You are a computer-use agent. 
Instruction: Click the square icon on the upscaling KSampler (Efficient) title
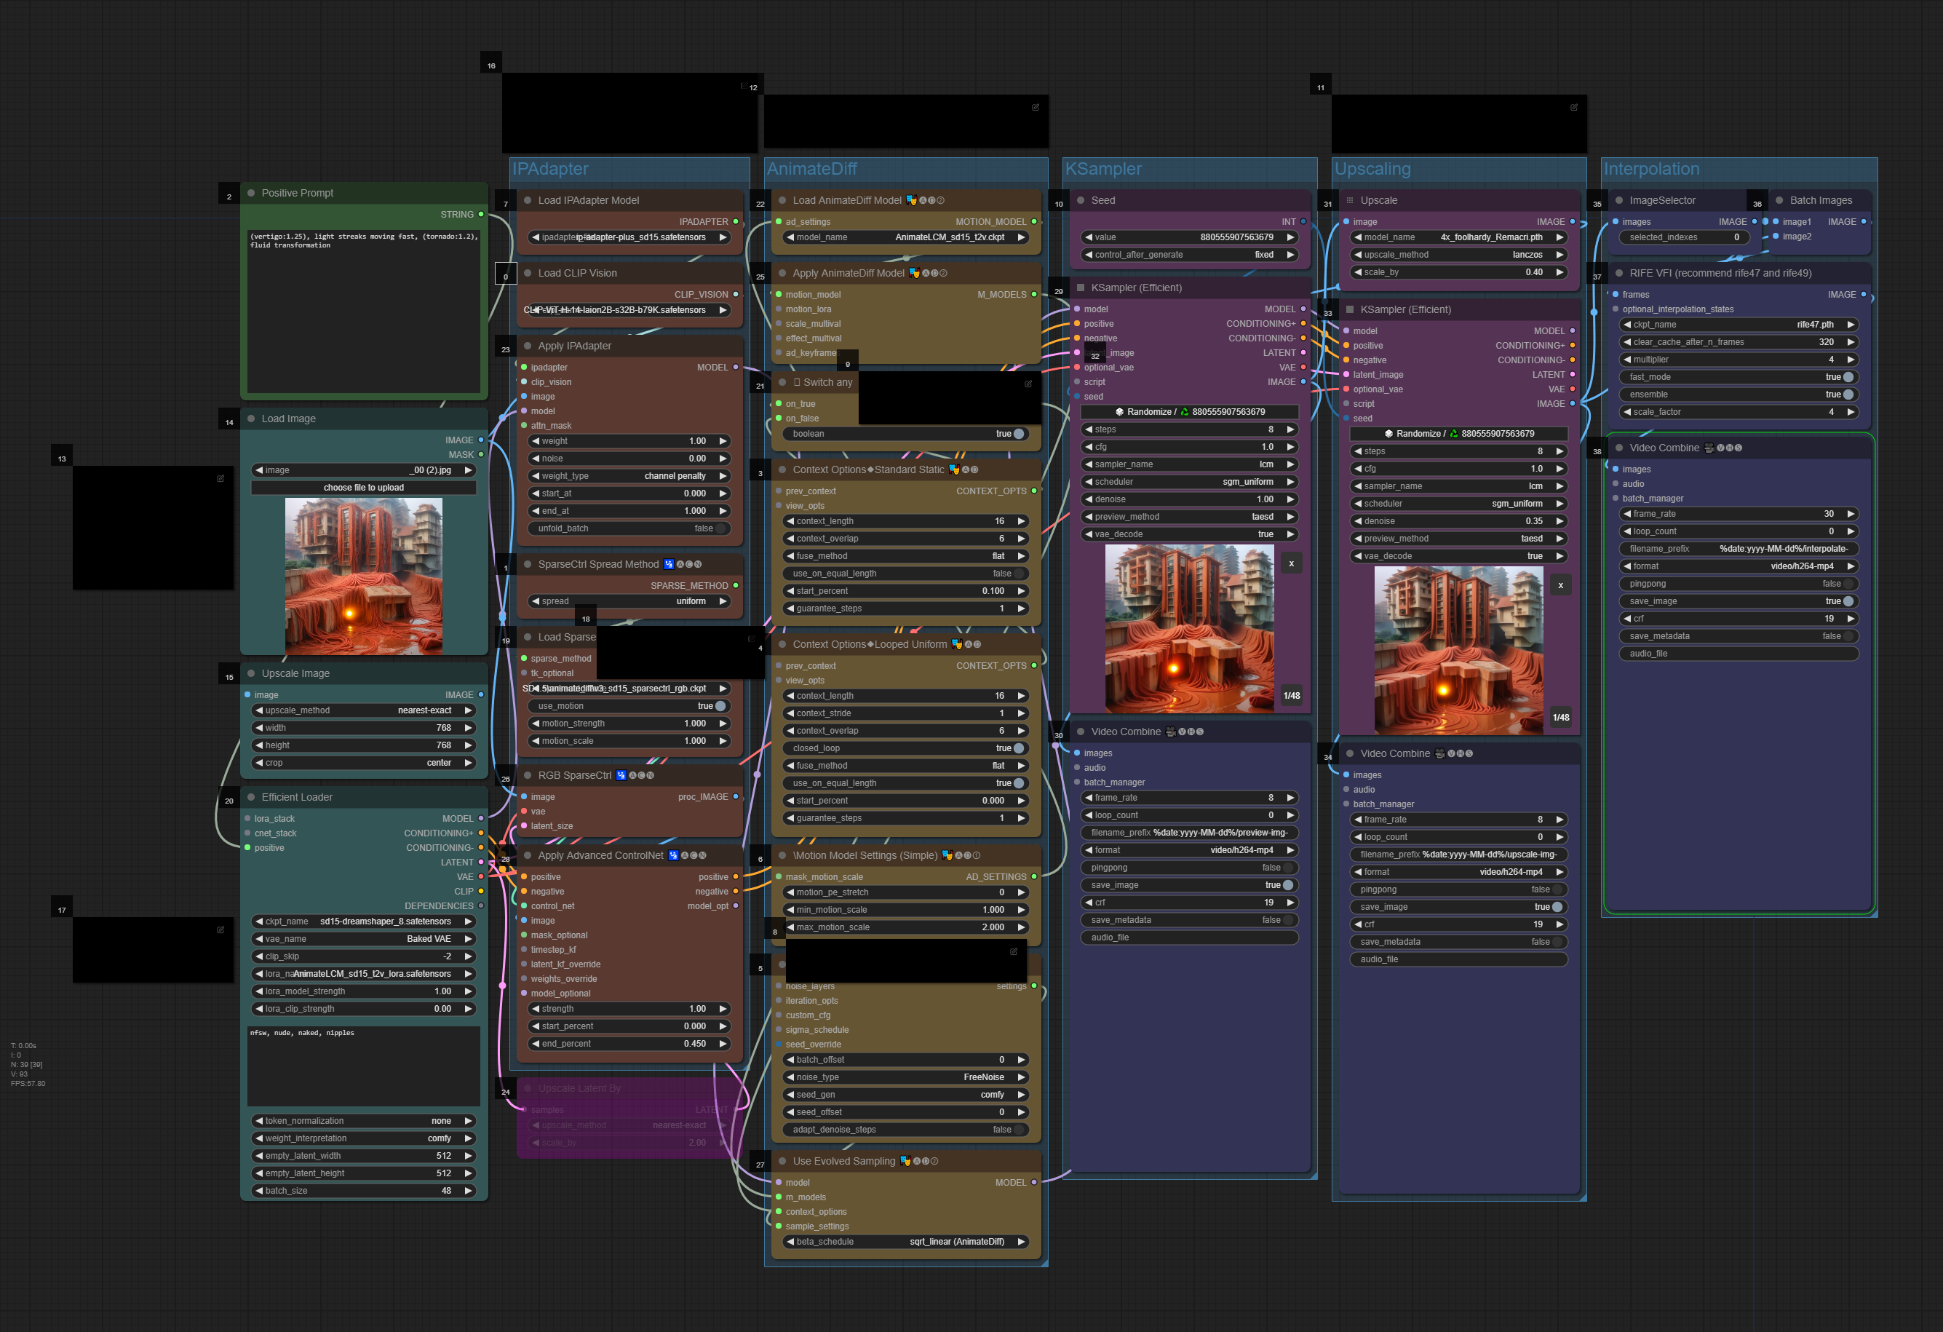click(x=1349, y=309)
